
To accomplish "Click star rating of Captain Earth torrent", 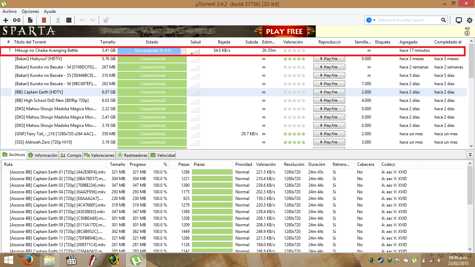I will (x=294, y=92).
